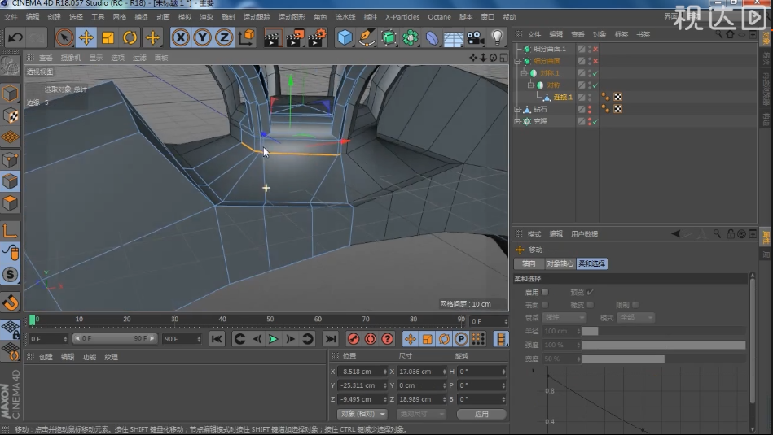The width and height of the screenshot is (773, 435).
Task: Click the blue Cube primitive icon
Action: 345,37
